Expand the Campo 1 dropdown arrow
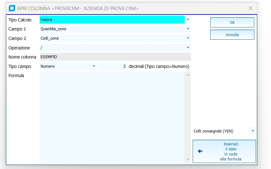 pyautogui.click(x=188, y=29)
